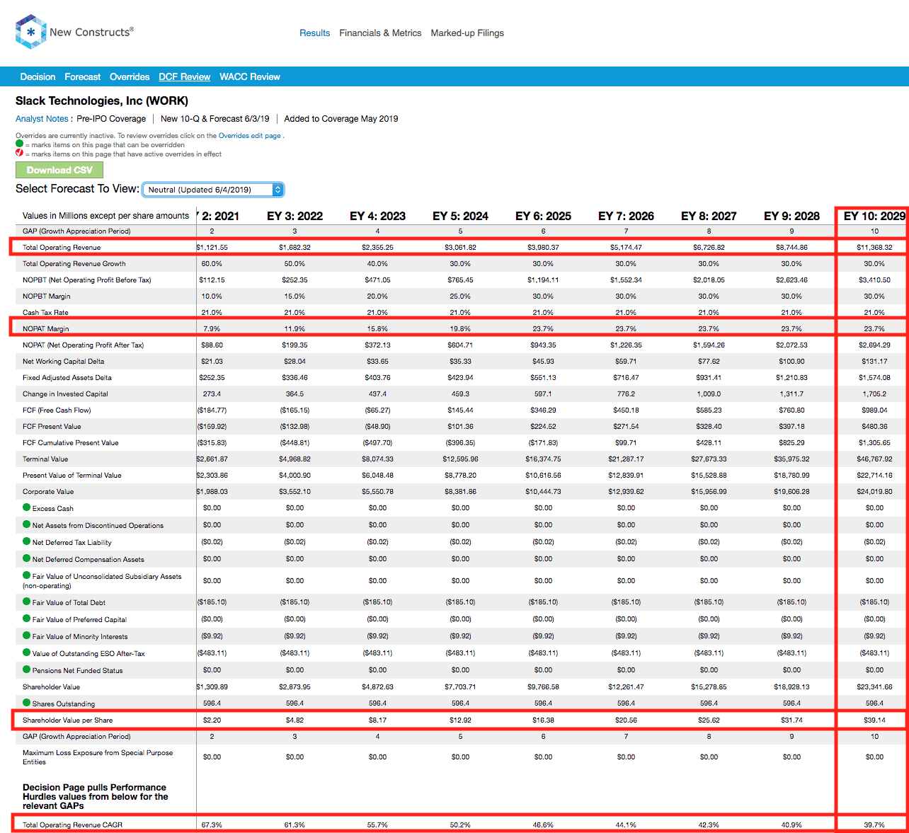This screenshot has height=833, width=909.
Task: Click the red checkmark legend icon for active overrides
Action: point(20,153)
